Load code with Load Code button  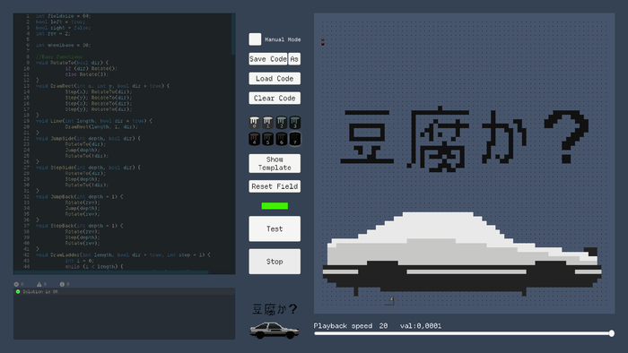[275, 79]
